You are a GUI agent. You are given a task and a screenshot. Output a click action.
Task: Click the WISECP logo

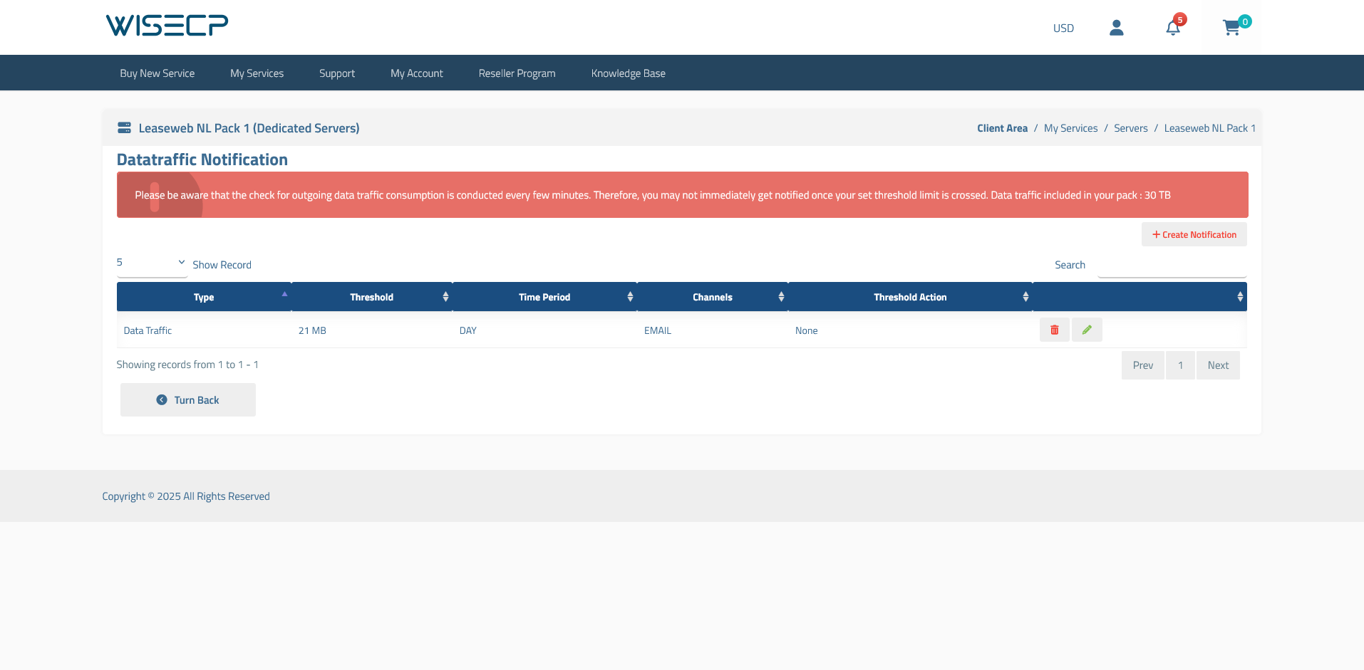[167, 26]
